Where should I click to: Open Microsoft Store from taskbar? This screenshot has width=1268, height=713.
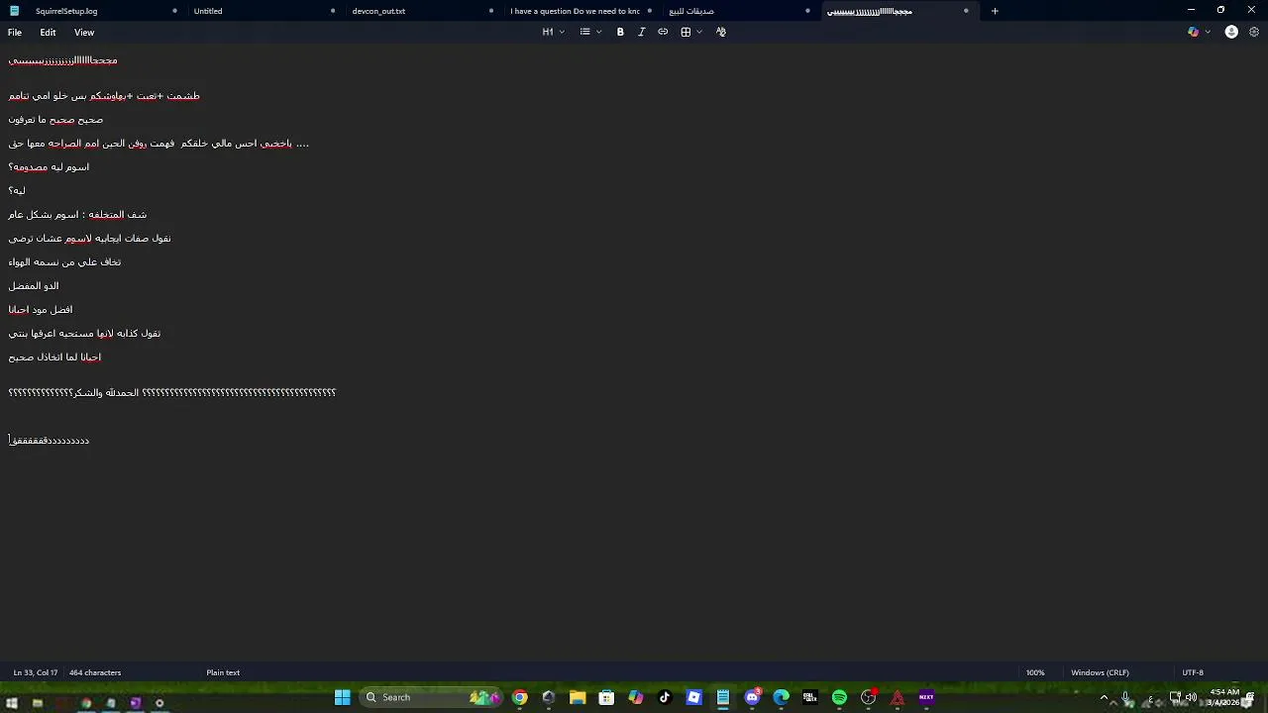coord(606,697)
